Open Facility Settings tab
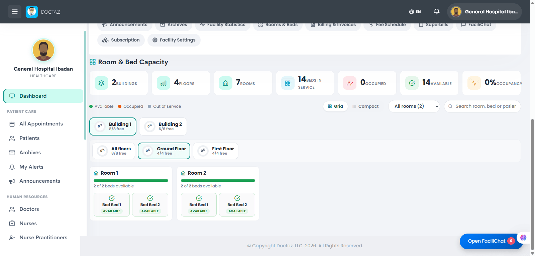Screen dimensions: 535x256 pos(174,40)
